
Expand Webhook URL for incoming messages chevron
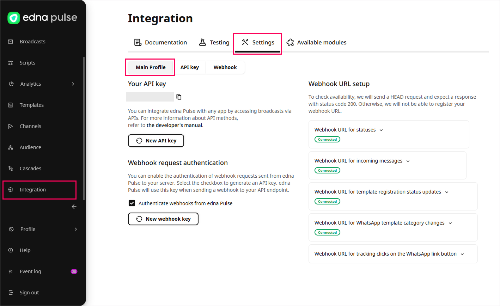[x=408, y=161]
